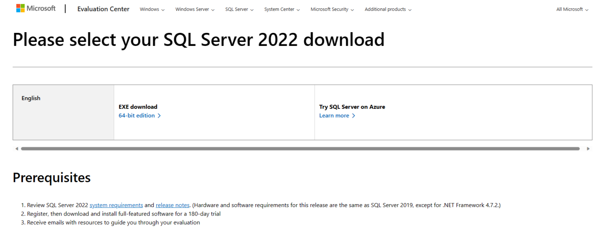
Task: Expand the Additional products menu
Action: [x=388, y=9]
